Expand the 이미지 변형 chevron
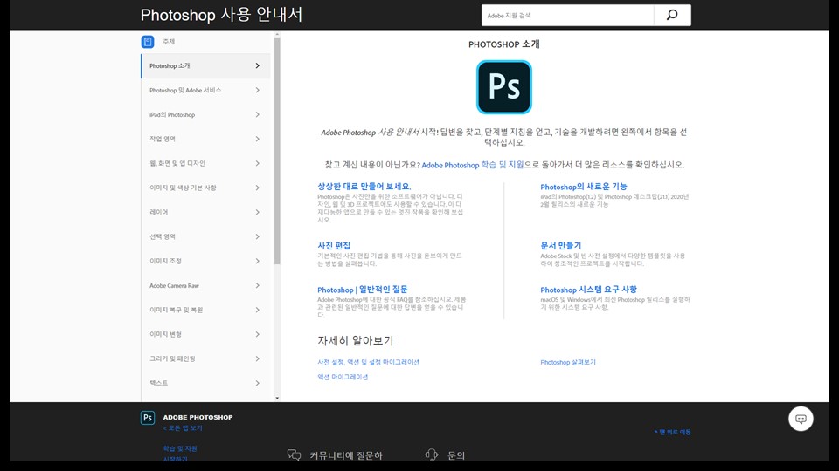 coord(257,334)
